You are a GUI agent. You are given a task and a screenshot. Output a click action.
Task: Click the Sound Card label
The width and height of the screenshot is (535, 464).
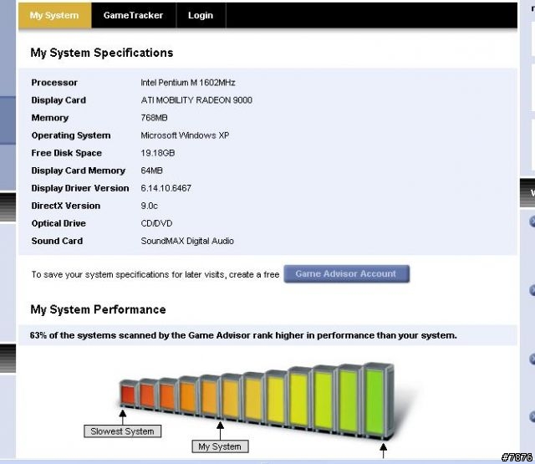[57, 242]
